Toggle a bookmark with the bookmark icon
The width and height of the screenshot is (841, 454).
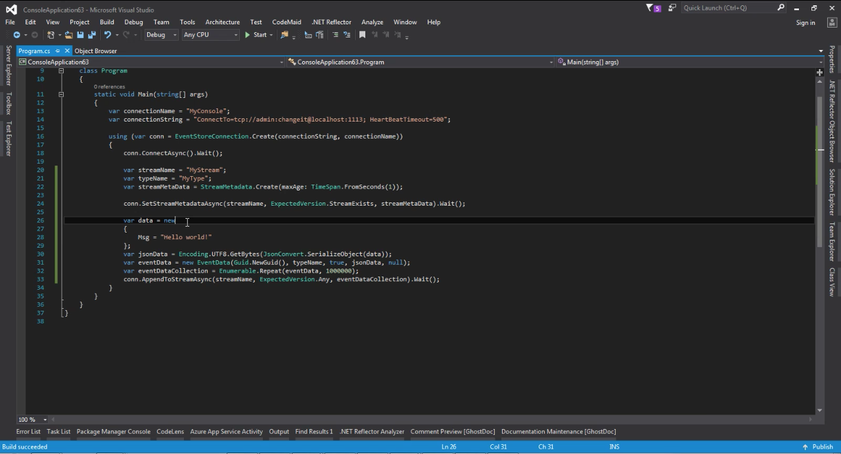click(362, 35)
